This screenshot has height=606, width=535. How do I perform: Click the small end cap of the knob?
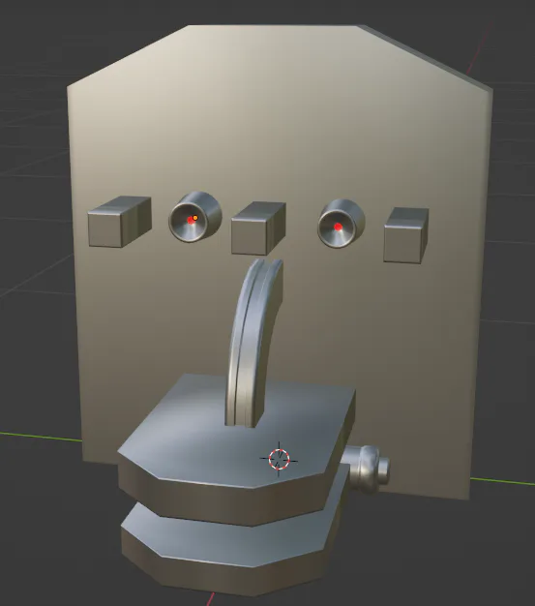tap(383, 469)
